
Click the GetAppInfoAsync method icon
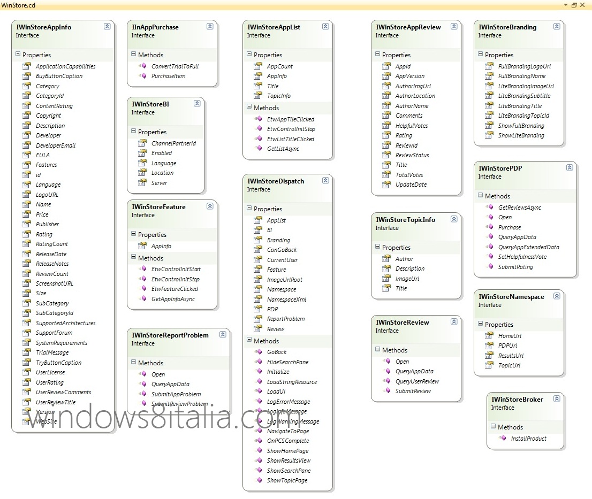(x=143, y=299)
